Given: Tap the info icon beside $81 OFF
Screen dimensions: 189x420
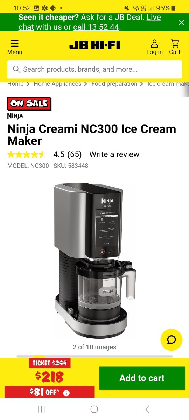Looking at the screenshot, I should click(66, 393).
